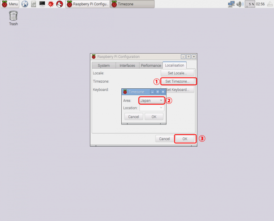Launch the Terminal from the taskbar
The height and width of the screenshot is (221, 274).
click(x=42, y=4)
